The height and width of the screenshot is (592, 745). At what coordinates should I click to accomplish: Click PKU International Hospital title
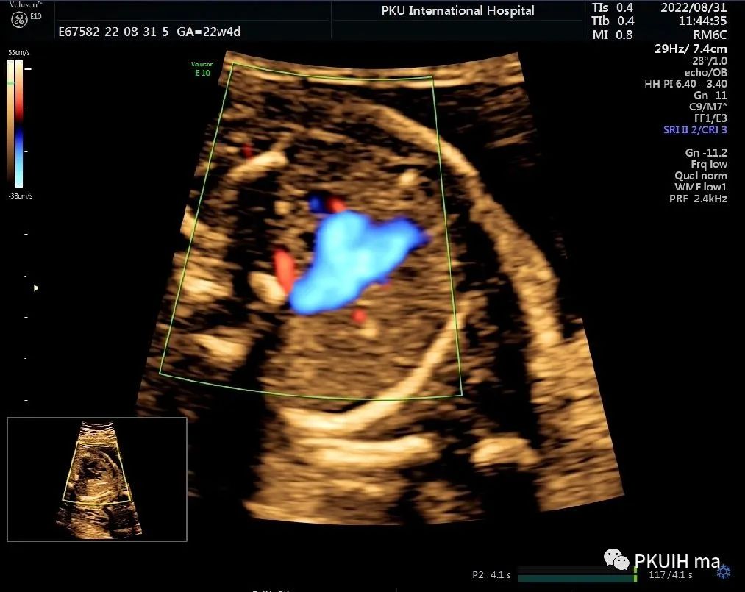tap(457, 10)
